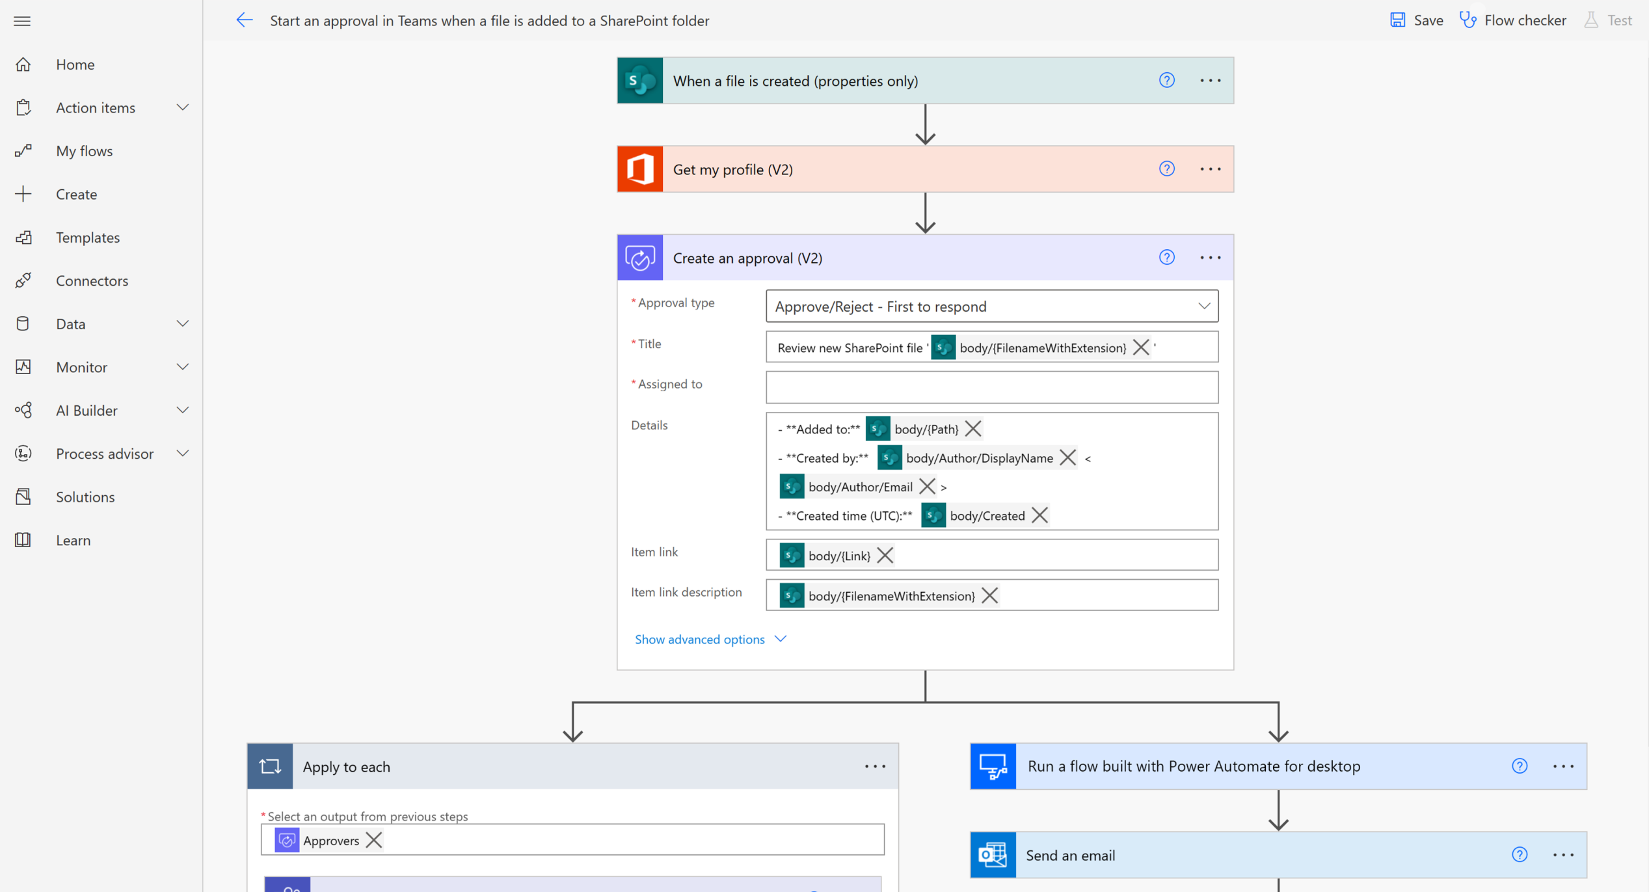Expand the Get my profile (V2) action
This screenshot has height=892, width=1649.
pos(925,169)
